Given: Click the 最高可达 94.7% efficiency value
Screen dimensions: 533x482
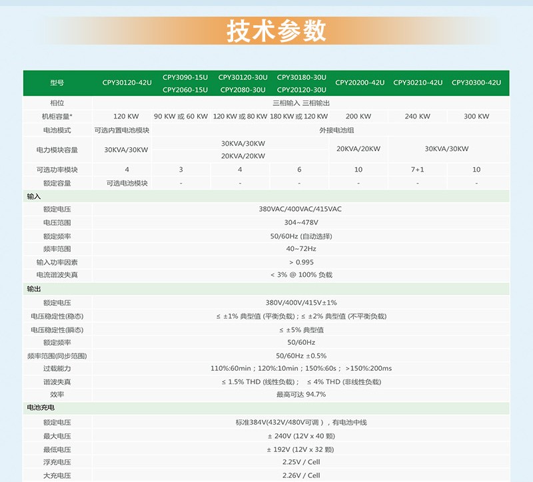Looking at the screenshot, I should [x=301, y=395].
